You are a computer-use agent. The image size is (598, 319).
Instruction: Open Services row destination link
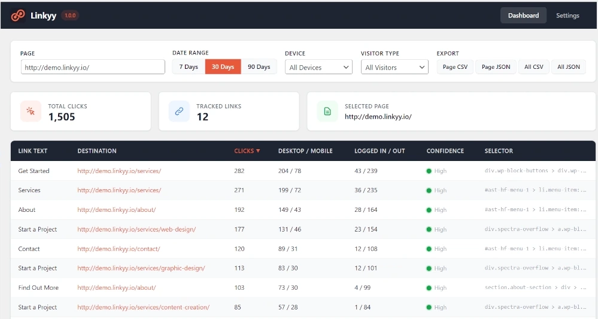[x=119, y=190]
